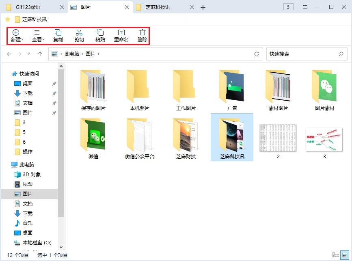Viewport: 352px width, 261px height.
Task: Select the 保存的图片 folder
Action: click(93, 90)
